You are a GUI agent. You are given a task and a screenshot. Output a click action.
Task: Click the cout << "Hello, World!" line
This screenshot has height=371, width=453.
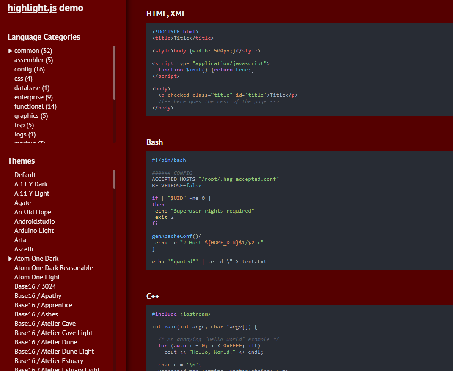214,352
